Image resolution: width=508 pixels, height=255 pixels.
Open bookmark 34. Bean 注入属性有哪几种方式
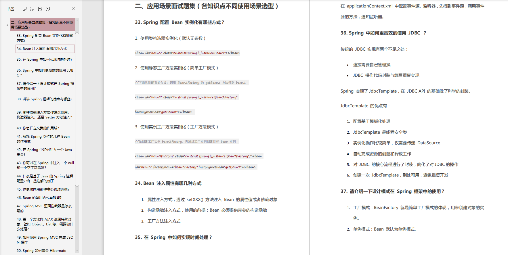click(x=45, y=49)
